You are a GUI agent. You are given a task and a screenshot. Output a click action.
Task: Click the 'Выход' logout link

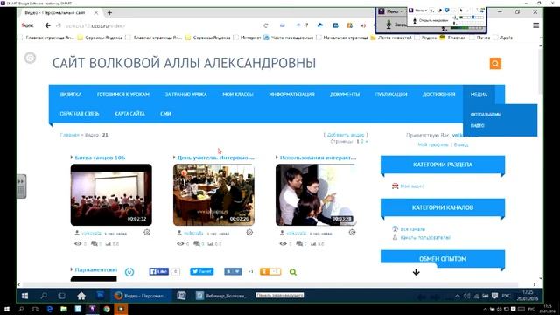[461, 144]
